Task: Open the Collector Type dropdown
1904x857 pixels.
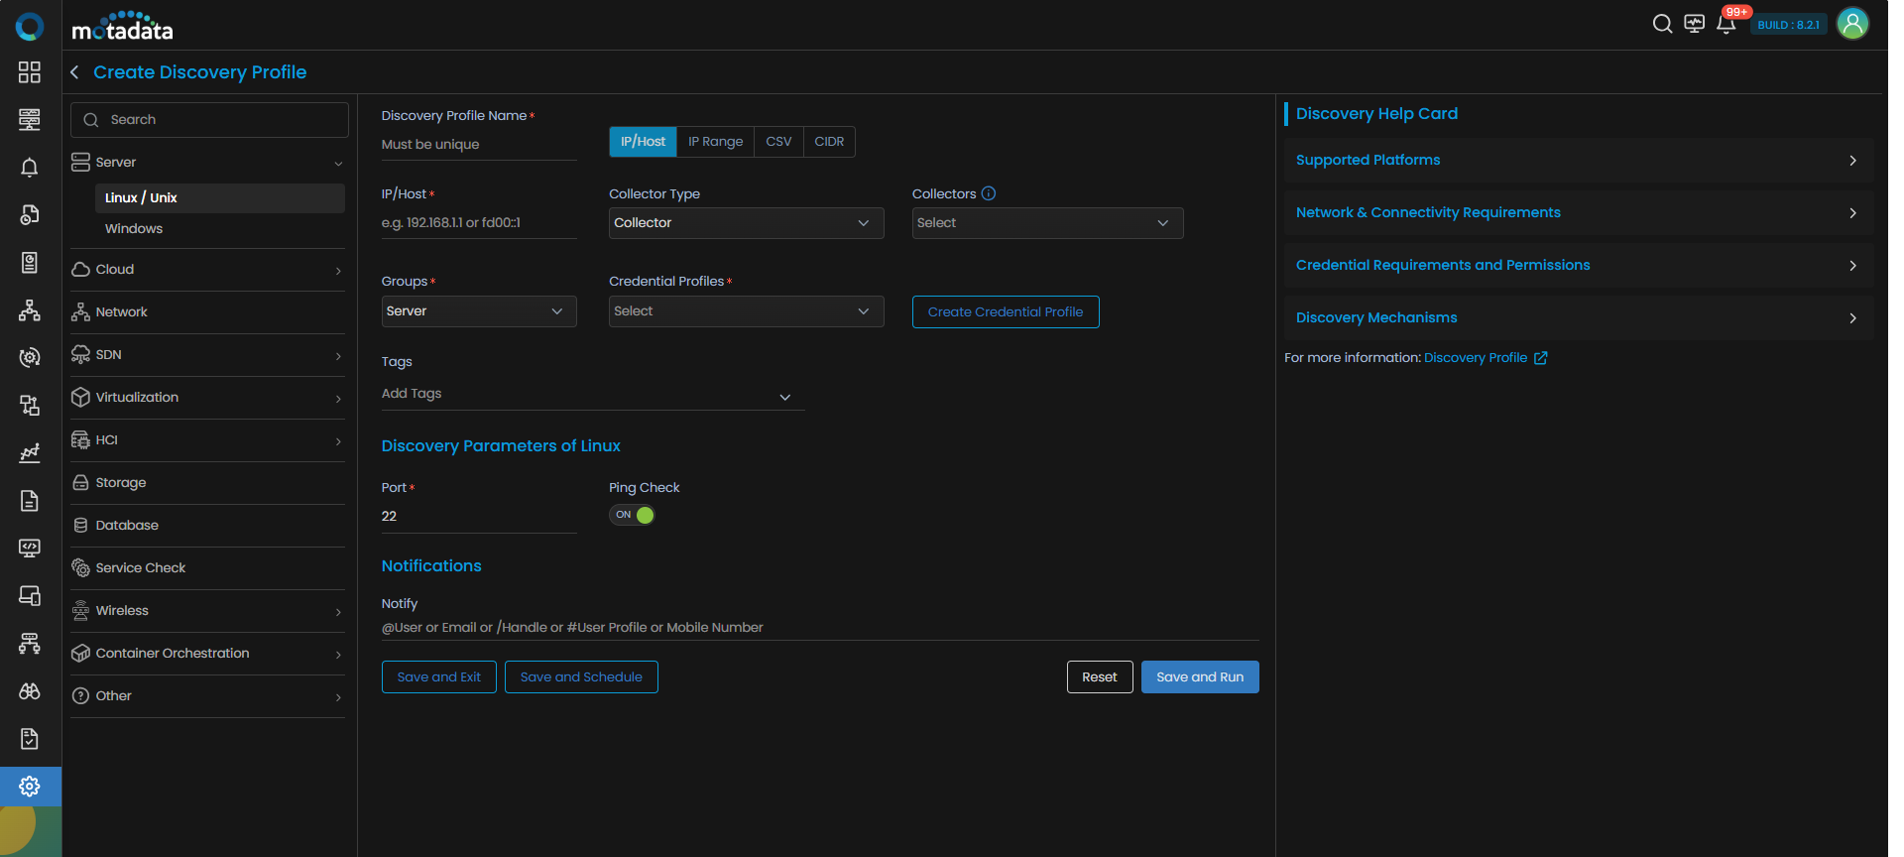Action: [745, 223]
